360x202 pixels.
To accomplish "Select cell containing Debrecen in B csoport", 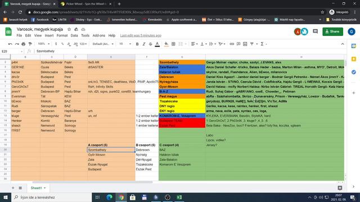I will pos(147,150).
